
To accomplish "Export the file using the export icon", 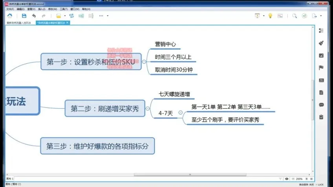I will point(314,16).
